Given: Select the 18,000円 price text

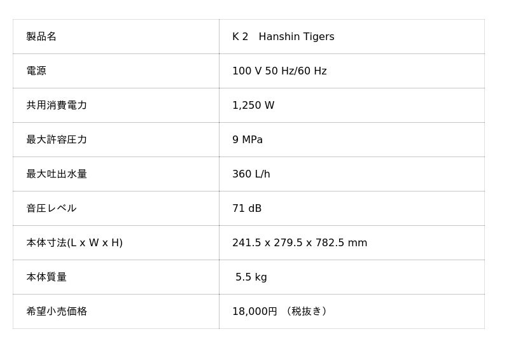Looking at the screenshot, I should point(254,312).
